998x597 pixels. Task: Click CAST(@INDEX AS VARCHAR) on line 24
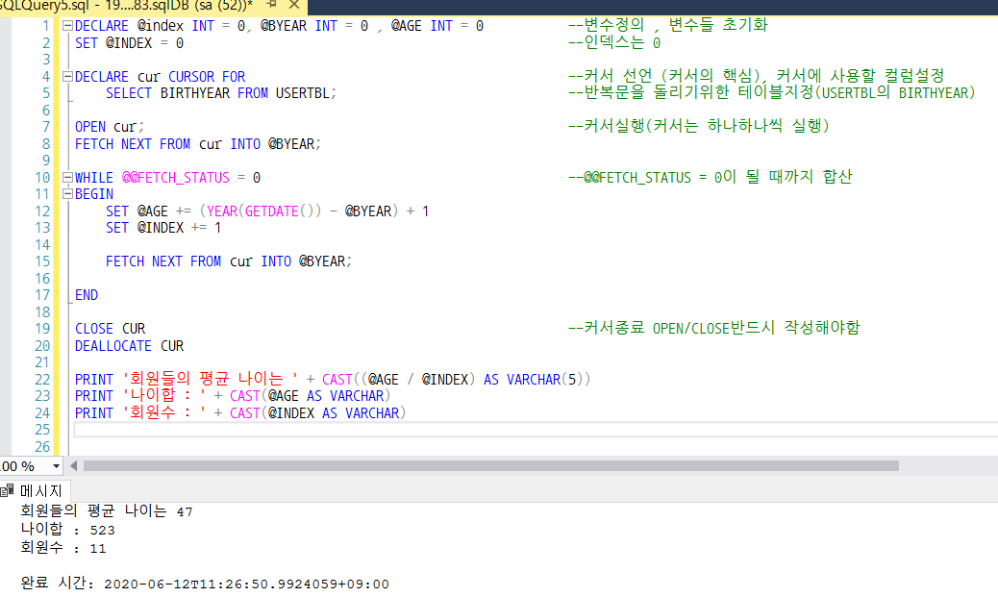pos(317,413)
